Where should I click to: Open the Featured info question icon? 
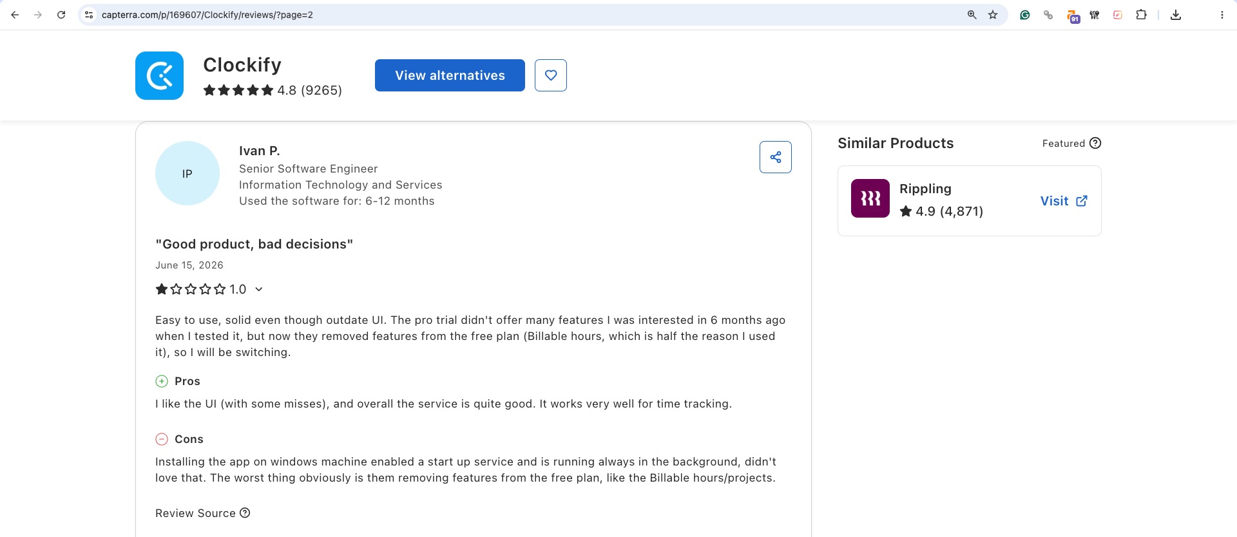pos(1095,143)
